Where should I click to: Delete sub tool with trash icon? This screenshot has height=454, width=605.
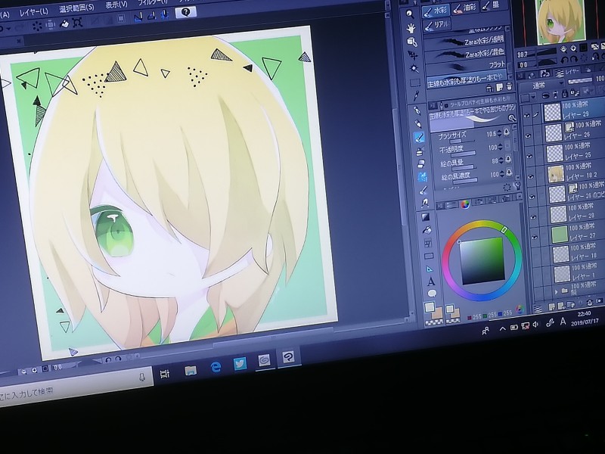coord(509,87)
